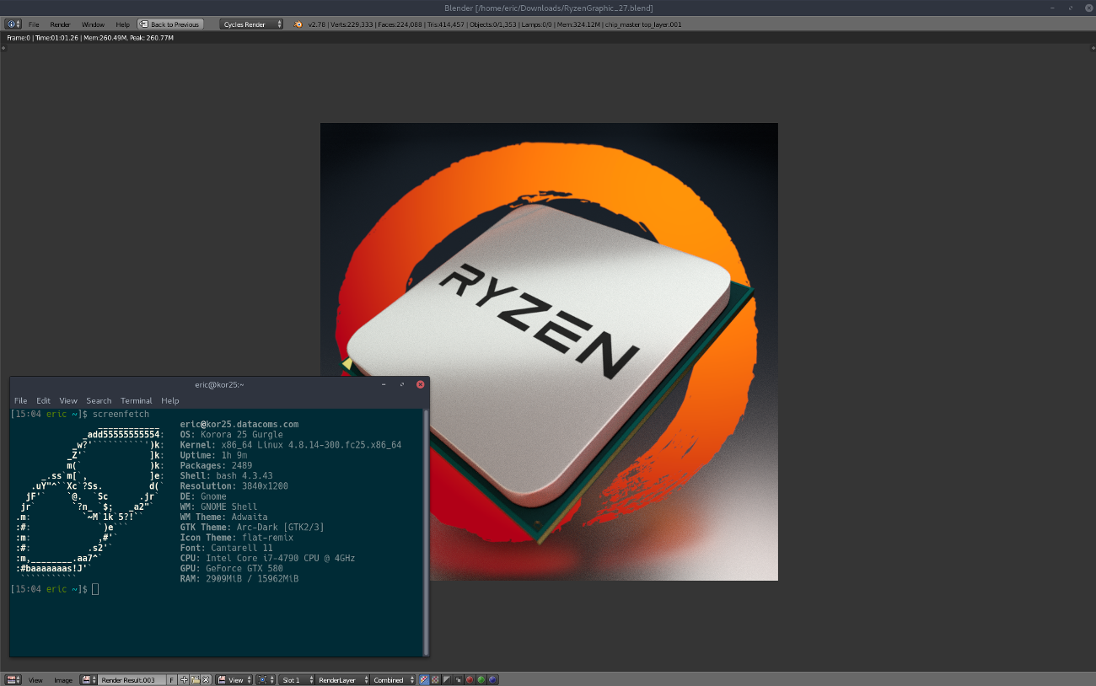Expand the Slot 1 dropdown
This screenshot has height=686, width=1096.
click(297, 680)
